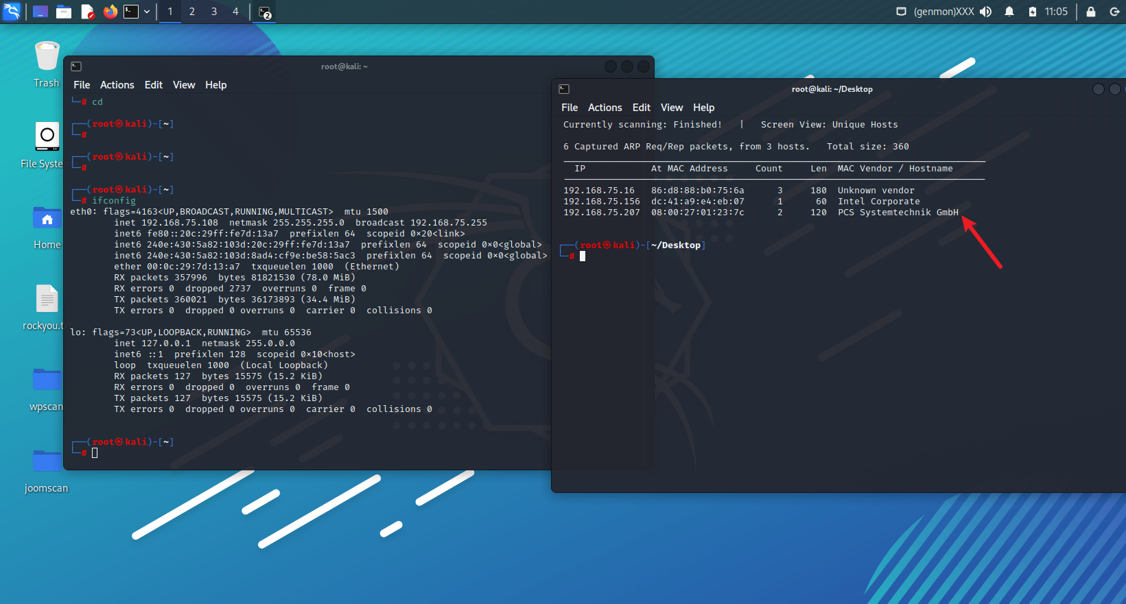Click the wired network icon in the panel
This screenshot has height=604, width=1126.
click(902, 12)
